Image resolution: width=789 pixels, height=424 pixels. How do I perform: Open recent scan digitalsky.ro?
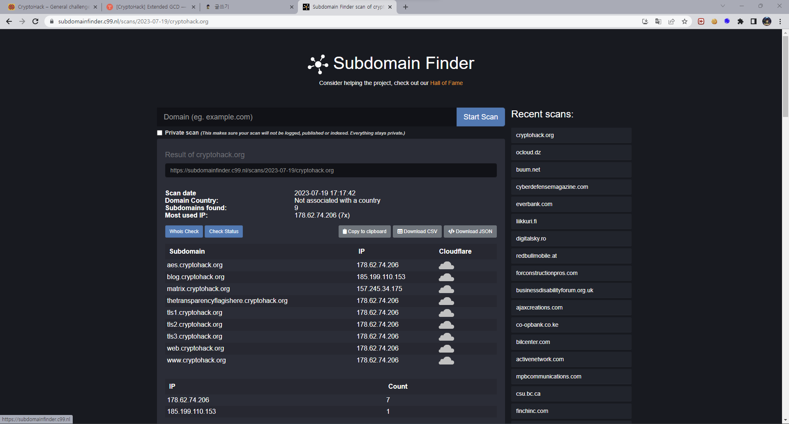coord(571,238)
